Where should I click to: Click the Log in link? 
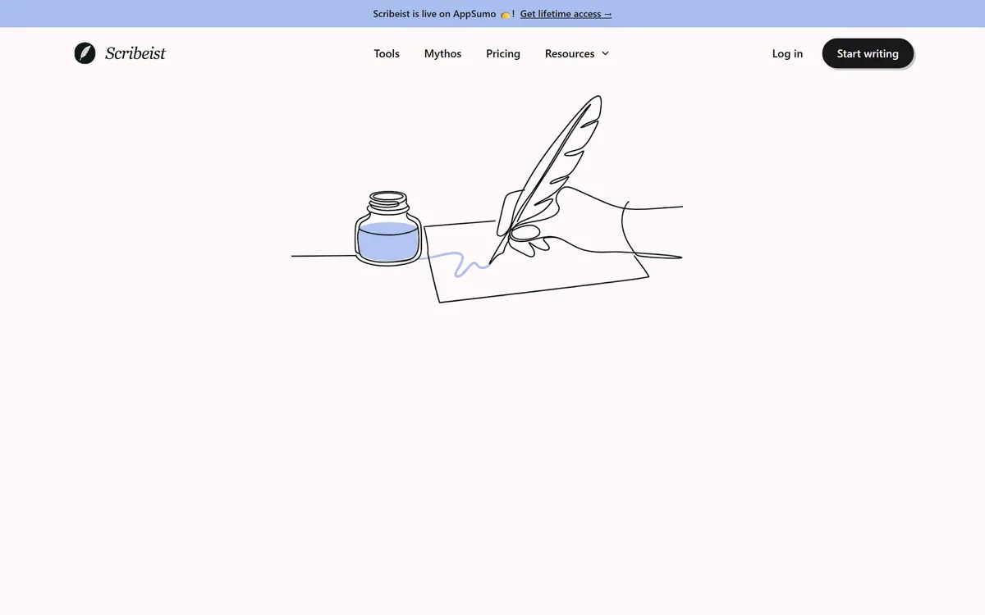tap(787, 53)
